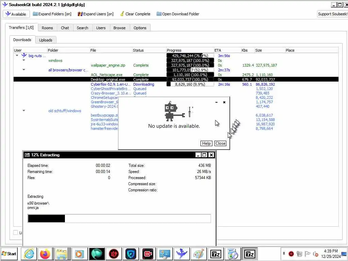The height and width of the screenshot is (261, 348).
Task: Open first 7z taskbar icon
Action: click(x=216, y=254)
